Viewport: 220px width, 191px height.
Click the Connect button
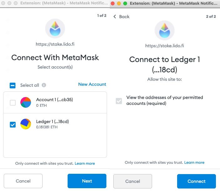pyautogui.click(x=197, y=181)
